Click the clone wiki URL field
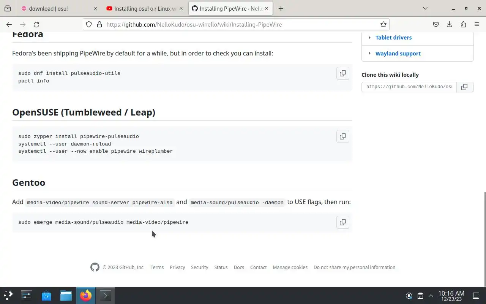The image size is (486, 304). (409, 87)
